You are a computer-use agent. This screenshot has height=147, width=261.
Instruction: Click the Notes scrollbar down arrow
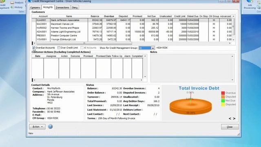232,80
